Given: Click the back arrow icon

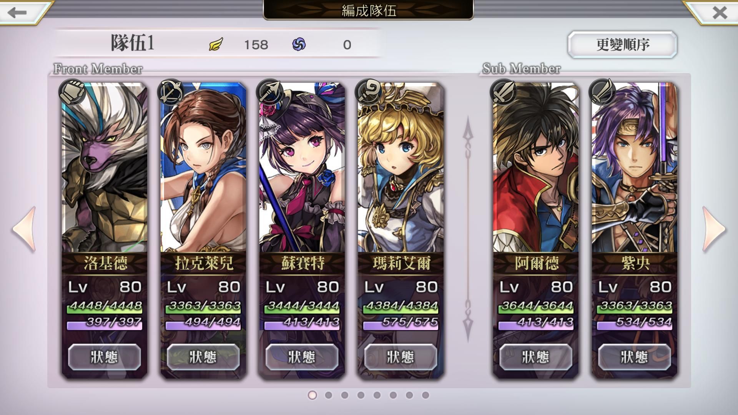Looking at the screenshot, I should pyautogui.click(x=17, y=12).
